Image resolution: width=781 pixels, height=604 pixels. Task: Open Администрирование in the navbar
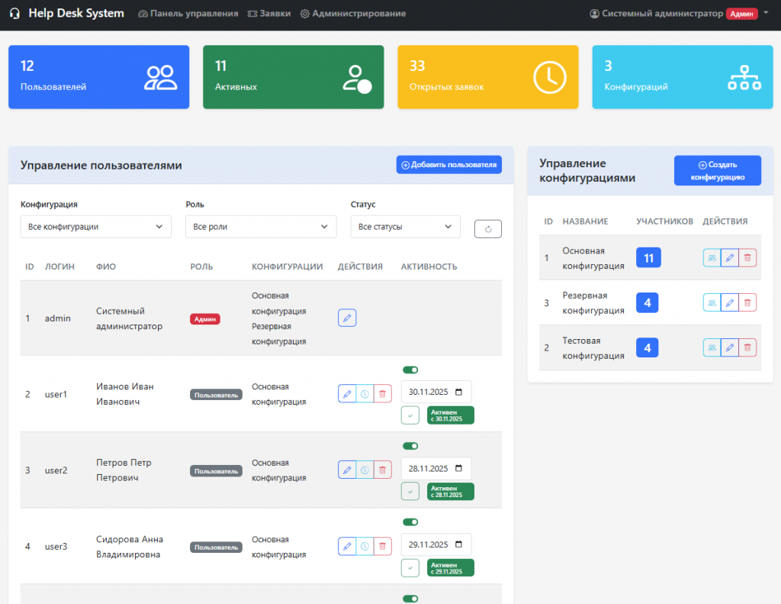pos(353,14)
